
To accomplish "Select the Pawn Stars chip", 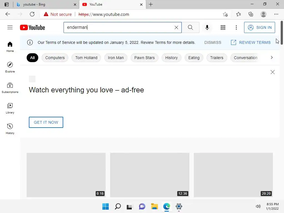I will point(144,58).
